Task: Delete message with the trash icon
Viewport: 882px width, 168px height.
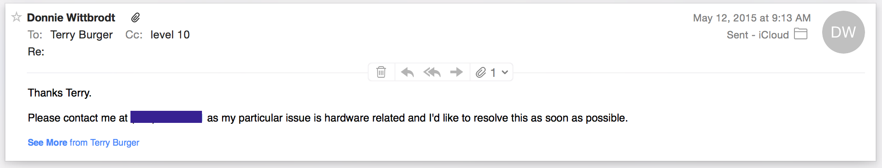Action: [x=381, y=72]
